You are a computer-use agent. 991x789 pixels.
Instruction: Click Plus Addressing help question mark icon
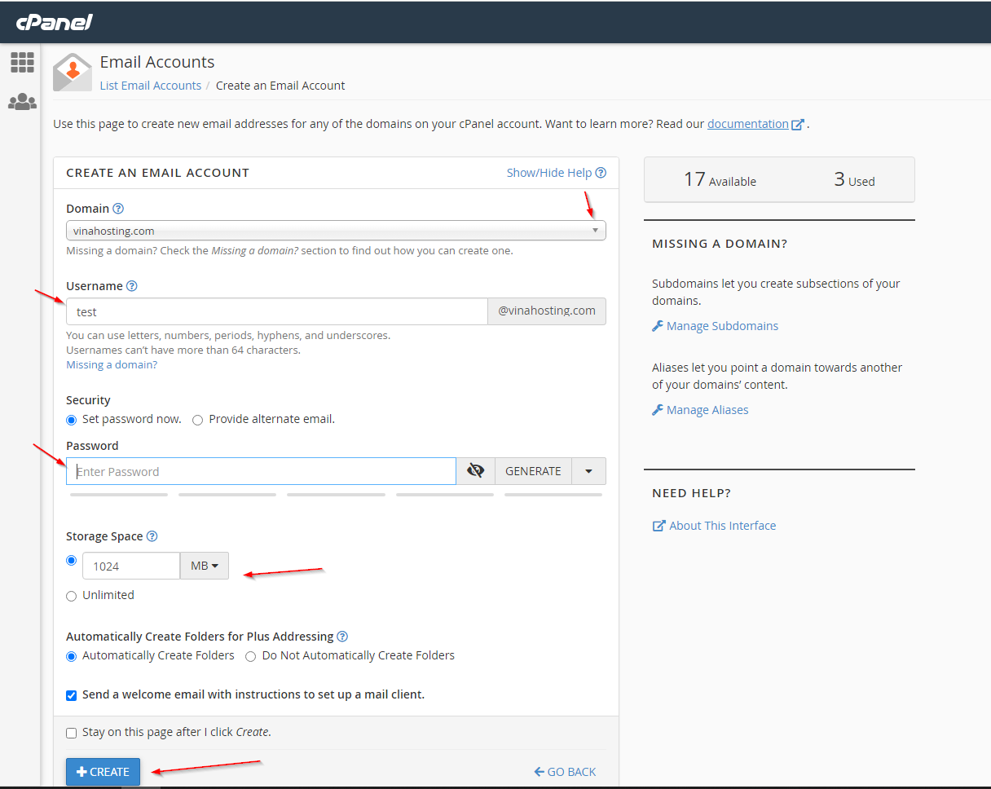point(342,637)
